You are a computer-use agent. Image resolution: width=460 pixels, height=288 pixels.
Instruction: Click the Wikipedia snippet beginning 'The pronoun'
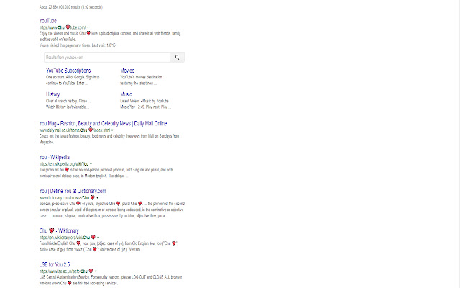pyautogui.click(x=106, y=173)
